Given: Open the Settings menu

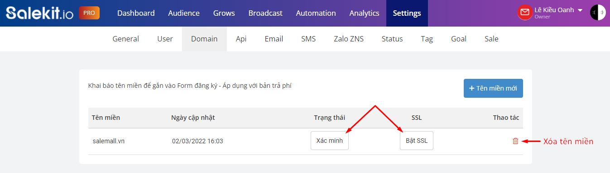Looking at the screenshot, I should (x=407, y=13).
